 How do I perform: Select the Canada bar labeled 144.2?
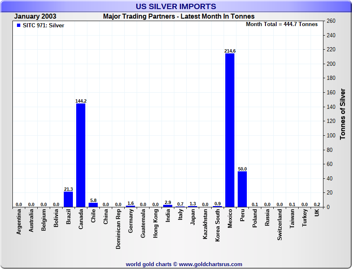point(81,155)
